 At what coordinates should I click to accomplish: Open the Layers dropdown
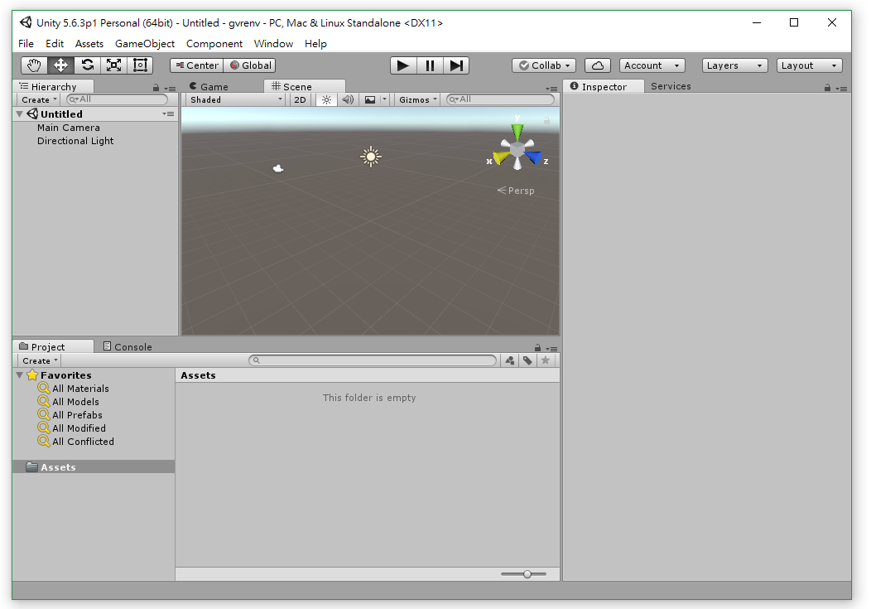(x=735, y=65)
